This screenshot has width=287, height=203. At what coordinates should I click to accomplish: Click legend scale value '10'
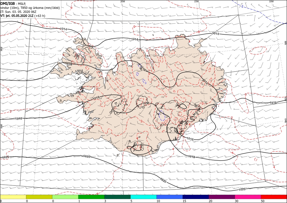pyautogui.click(x=158, y=201)
